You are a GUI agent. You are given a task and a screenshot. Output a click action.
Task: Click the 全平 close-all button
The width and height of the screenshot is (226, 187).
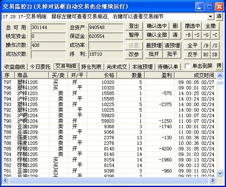[x=192, y=46]
